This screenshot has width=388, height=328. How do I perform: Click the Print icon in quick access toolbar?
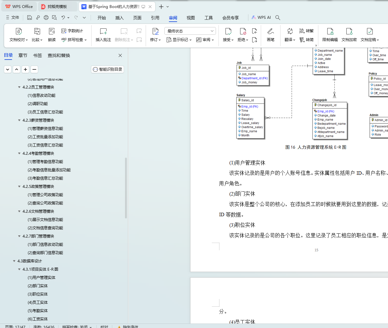pyautogui.click(x=46, y=18)
